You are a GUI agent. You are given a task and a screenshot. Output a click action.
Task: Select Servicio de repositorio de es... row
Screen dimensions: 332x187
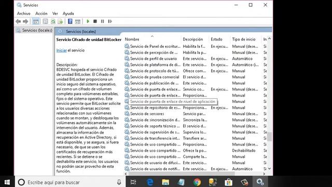[x=195, y=108]
